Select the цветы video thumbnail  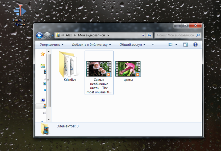click(x=128, y=69)
